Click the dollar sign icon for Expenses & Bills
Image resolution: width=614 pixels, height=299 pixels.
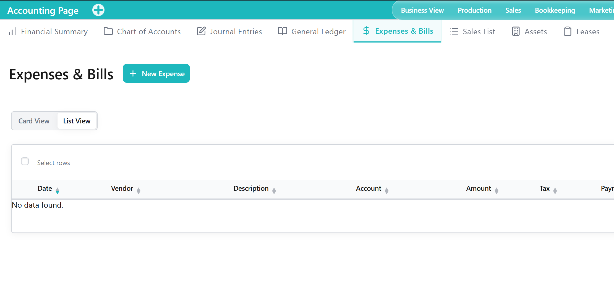pyautogui.click(x=366, y=31)
